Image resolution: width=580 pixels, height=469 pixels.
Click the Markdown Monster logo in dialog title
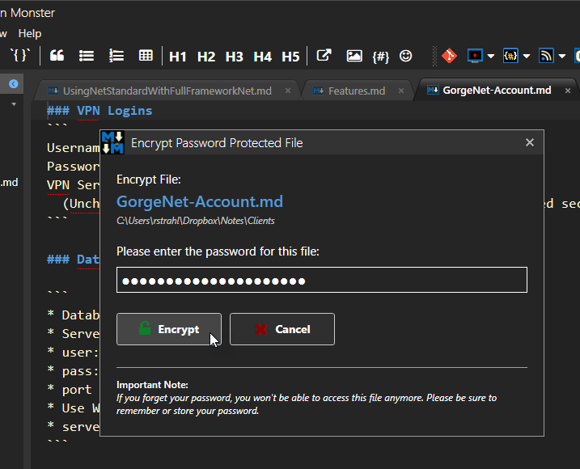[112, 143]
